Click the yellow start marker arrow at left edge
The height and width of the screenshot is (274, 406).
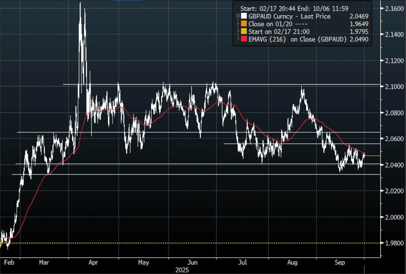tap(2, 242)
